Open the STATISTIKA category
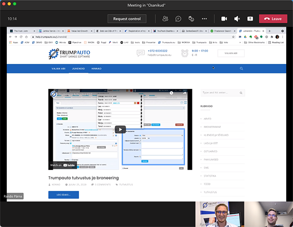 tap(209, 176)
